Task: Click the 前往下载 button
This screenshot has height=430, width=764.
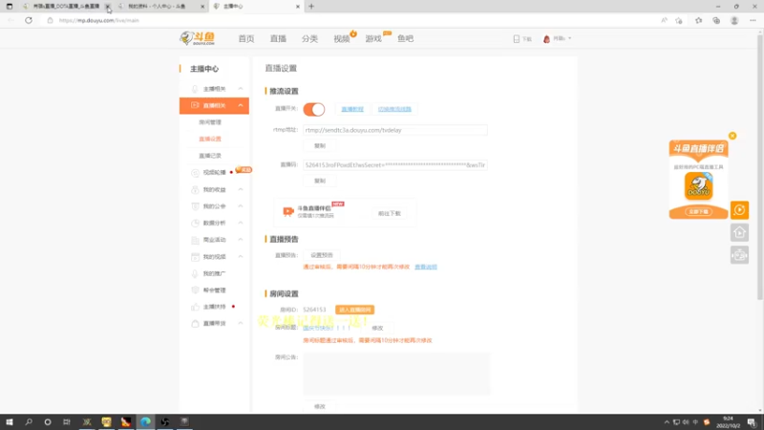Action: coord(390,213)
